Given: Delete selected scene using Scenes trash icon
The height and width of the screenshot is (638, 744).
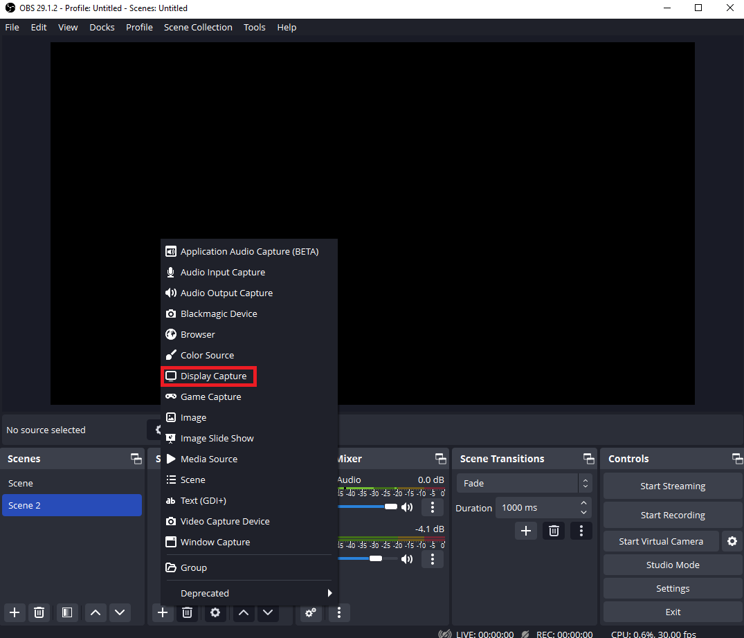Looking at the screenshot, I should click(x=39, y=612).
